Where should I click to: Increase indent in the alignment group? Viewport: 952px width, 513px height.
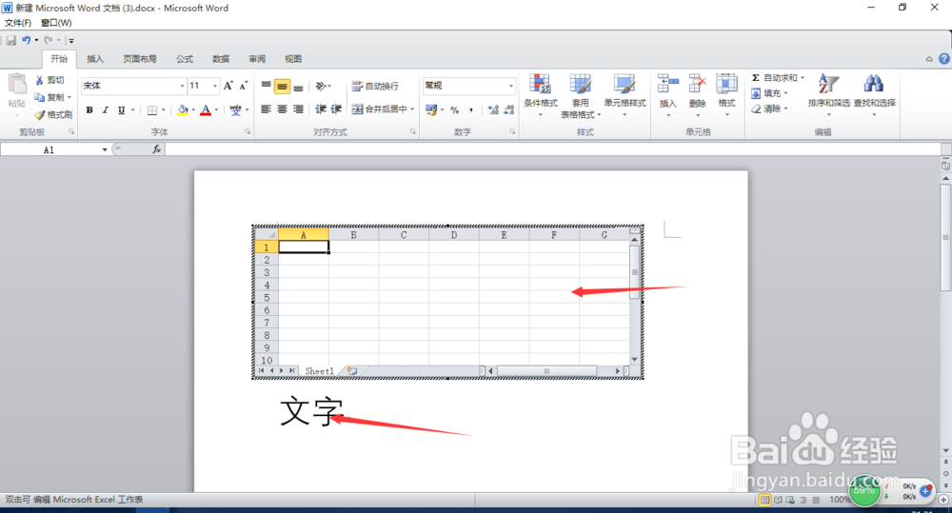(x=336, y=109)
